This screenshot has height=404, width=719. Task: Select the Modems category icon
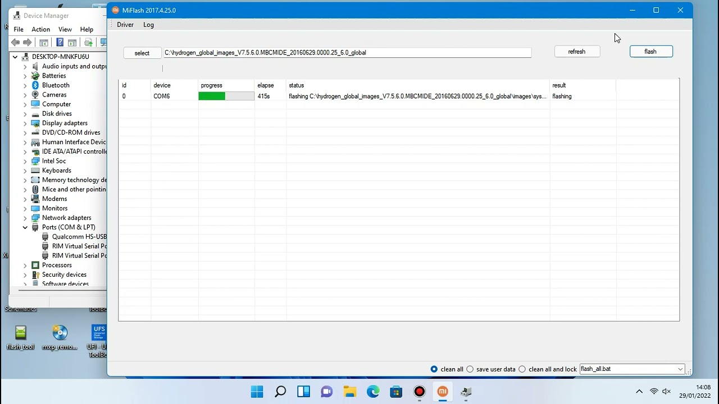(35, 199)
